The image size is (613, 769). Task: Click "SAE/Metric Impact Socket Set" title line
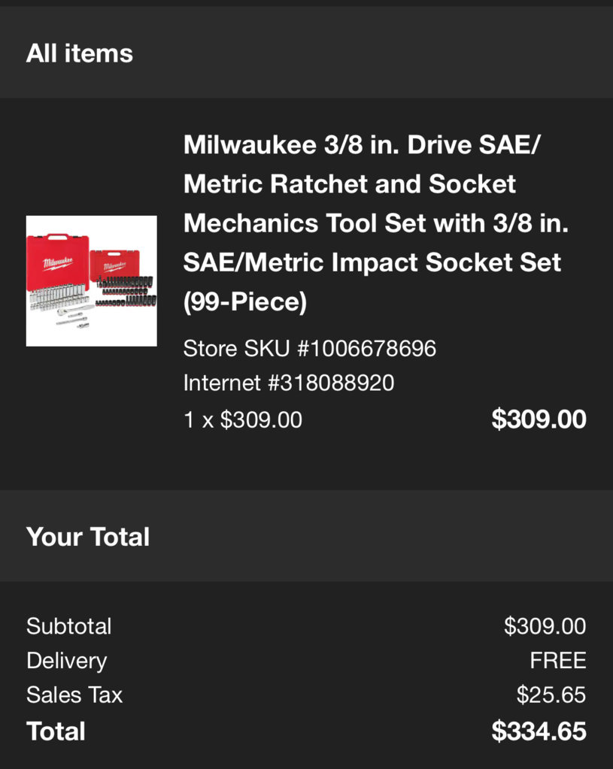[372, 262]
